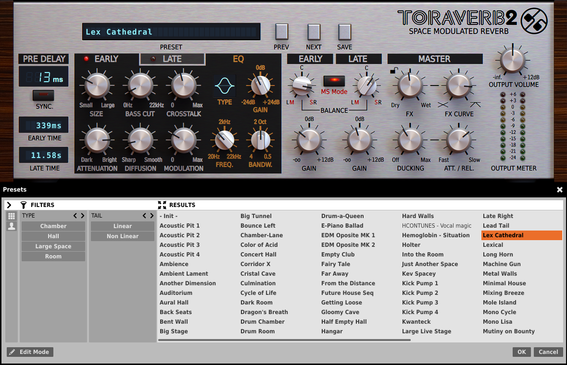Toggle the MS Mode red LED button

point(334,81)
